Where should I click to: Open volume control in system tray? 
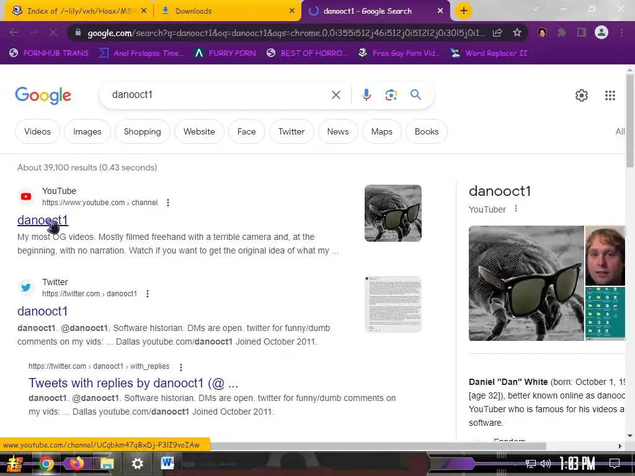point(546,464)
